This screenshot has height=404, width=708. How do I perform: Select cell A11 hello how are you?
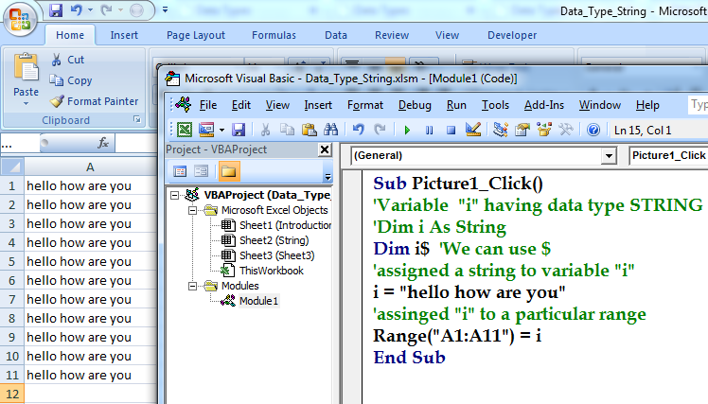click(x=90, y=375)
